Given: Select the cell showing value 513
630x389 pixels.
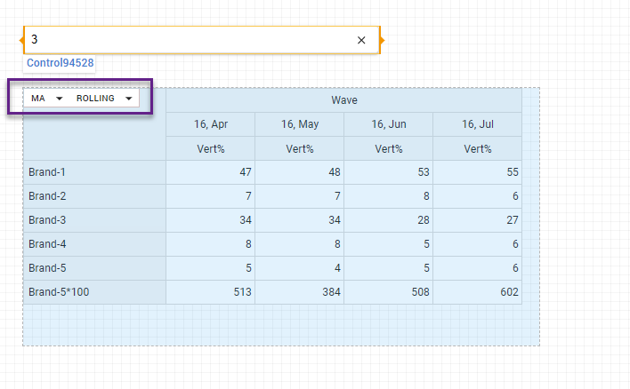Looking at the screenshot, I should coord(210,292).
